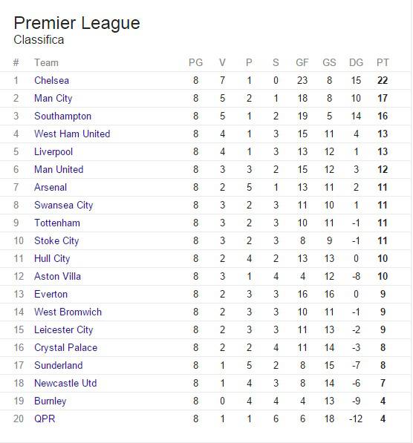The image size is (413, 443).
Task: Open the Chelsea team link
Action: [x=51, y=81]
